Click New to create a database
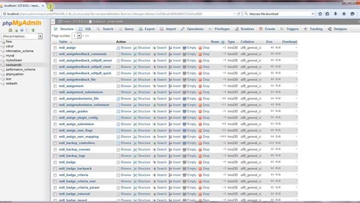 point(9,41)
